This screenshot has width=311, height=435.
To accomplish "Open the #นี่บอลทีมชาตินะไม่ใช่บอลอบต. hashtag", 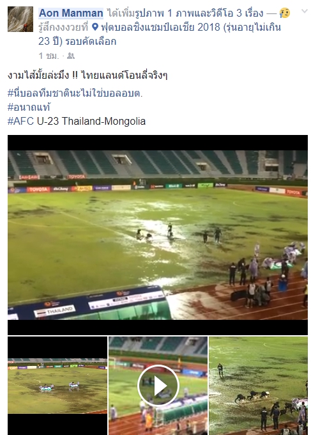I will 75,93.
